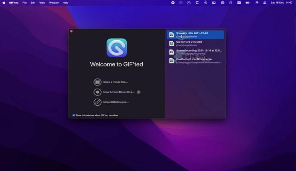Click the file icon of Snowkite Lillis 2021-02-03
Screen dimensions: 296x171
pyautogui.click(x=171, y=35)
